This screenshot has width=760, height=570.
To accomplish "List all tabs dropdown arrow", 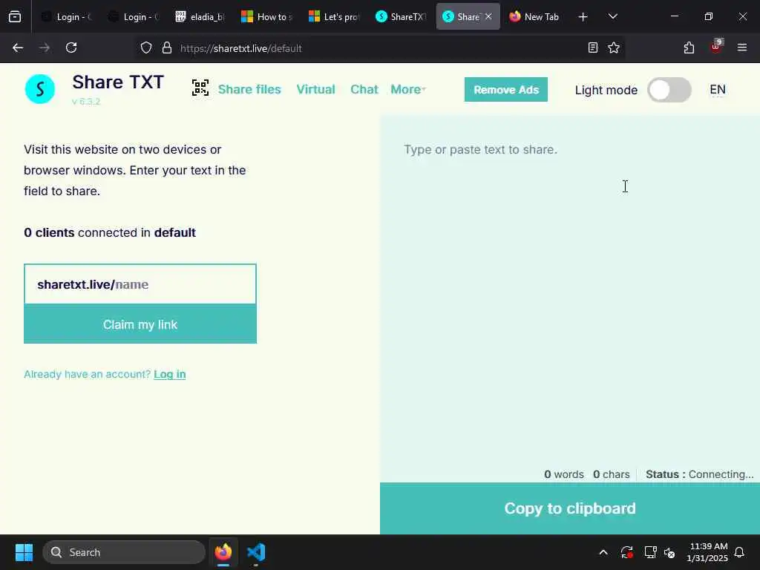I will 612,16.
